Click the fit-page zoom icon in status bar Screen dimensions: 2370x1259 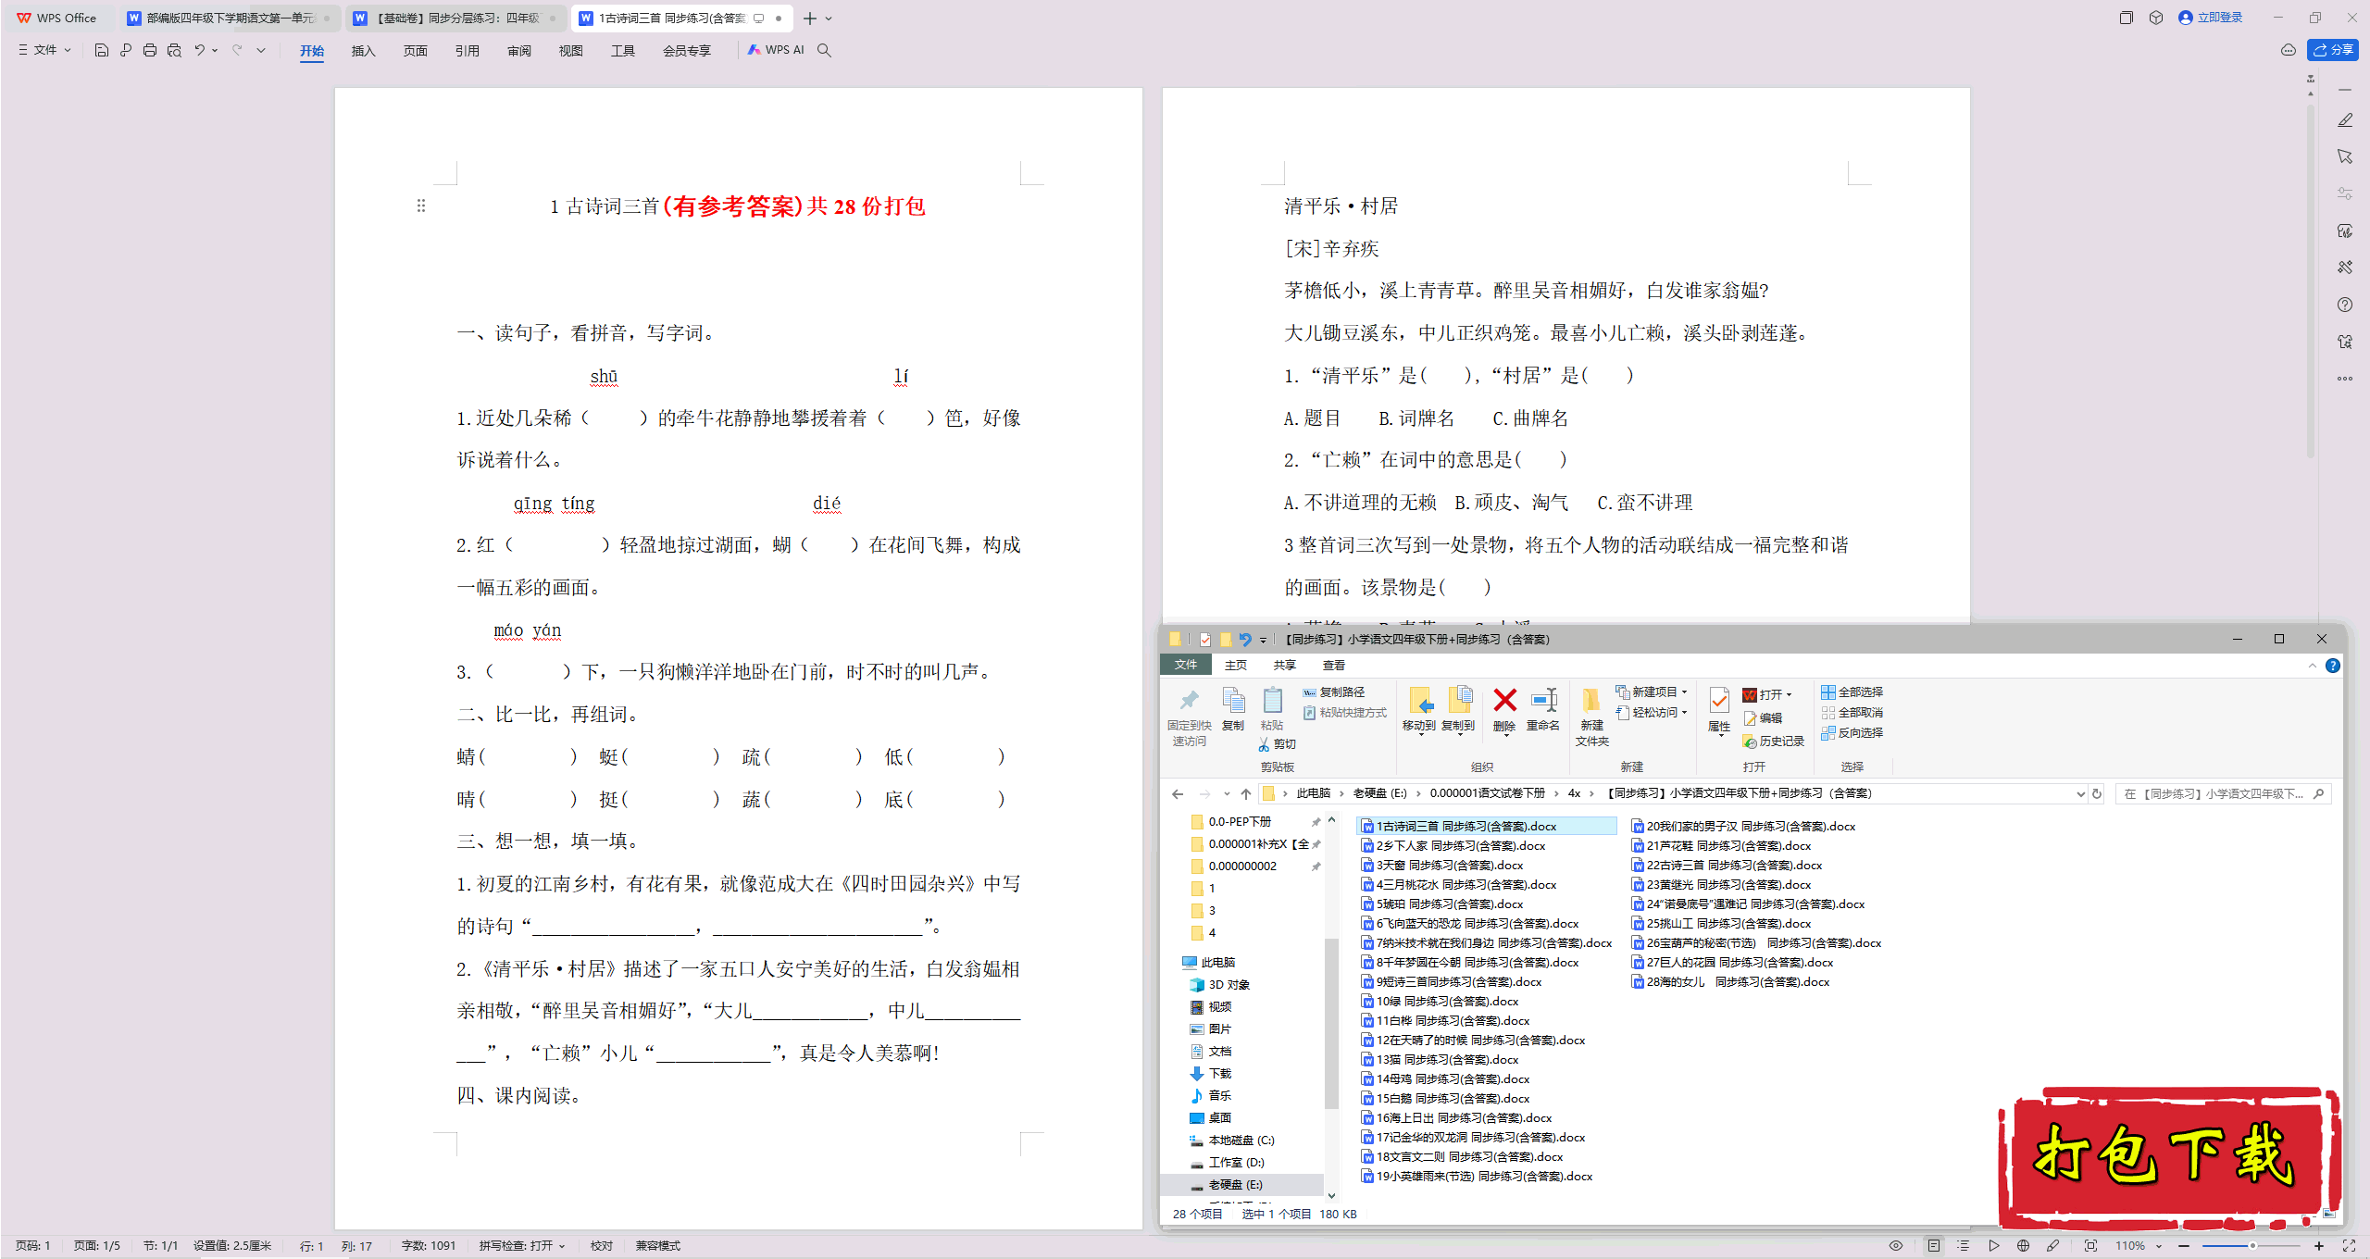(2090, 1245)
